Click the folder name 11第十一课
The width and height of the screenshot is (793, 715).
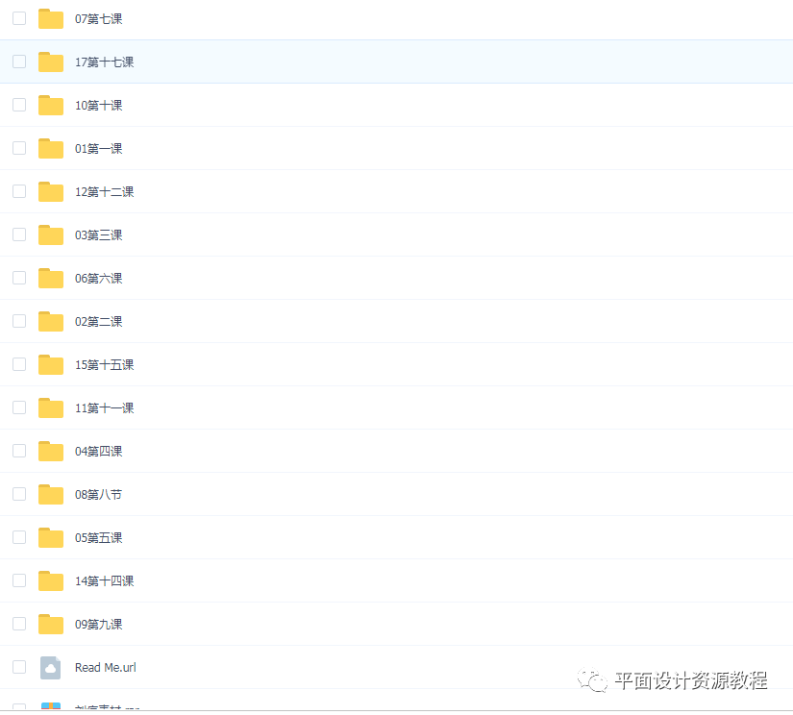tap(104, 408)
